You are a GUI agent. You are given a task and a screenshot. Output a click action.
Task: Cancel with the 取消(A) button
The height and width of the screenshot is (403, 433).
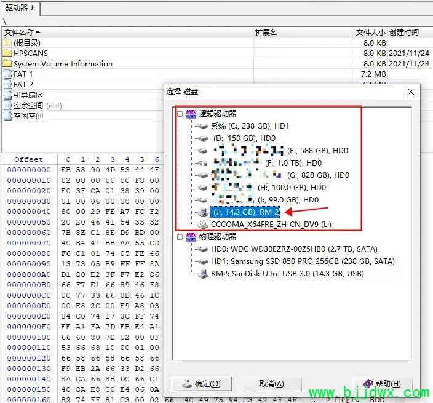[271, 384]
